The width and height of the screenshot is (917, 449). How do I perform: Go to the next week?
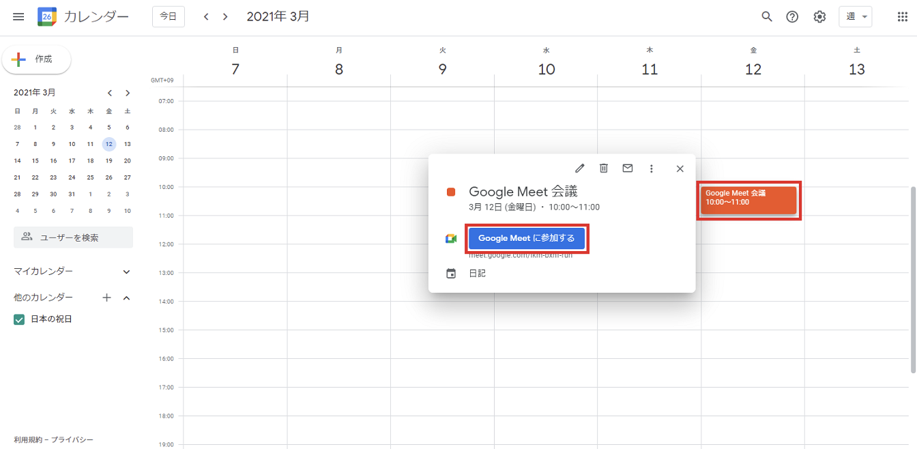click(x=224, y=16)
